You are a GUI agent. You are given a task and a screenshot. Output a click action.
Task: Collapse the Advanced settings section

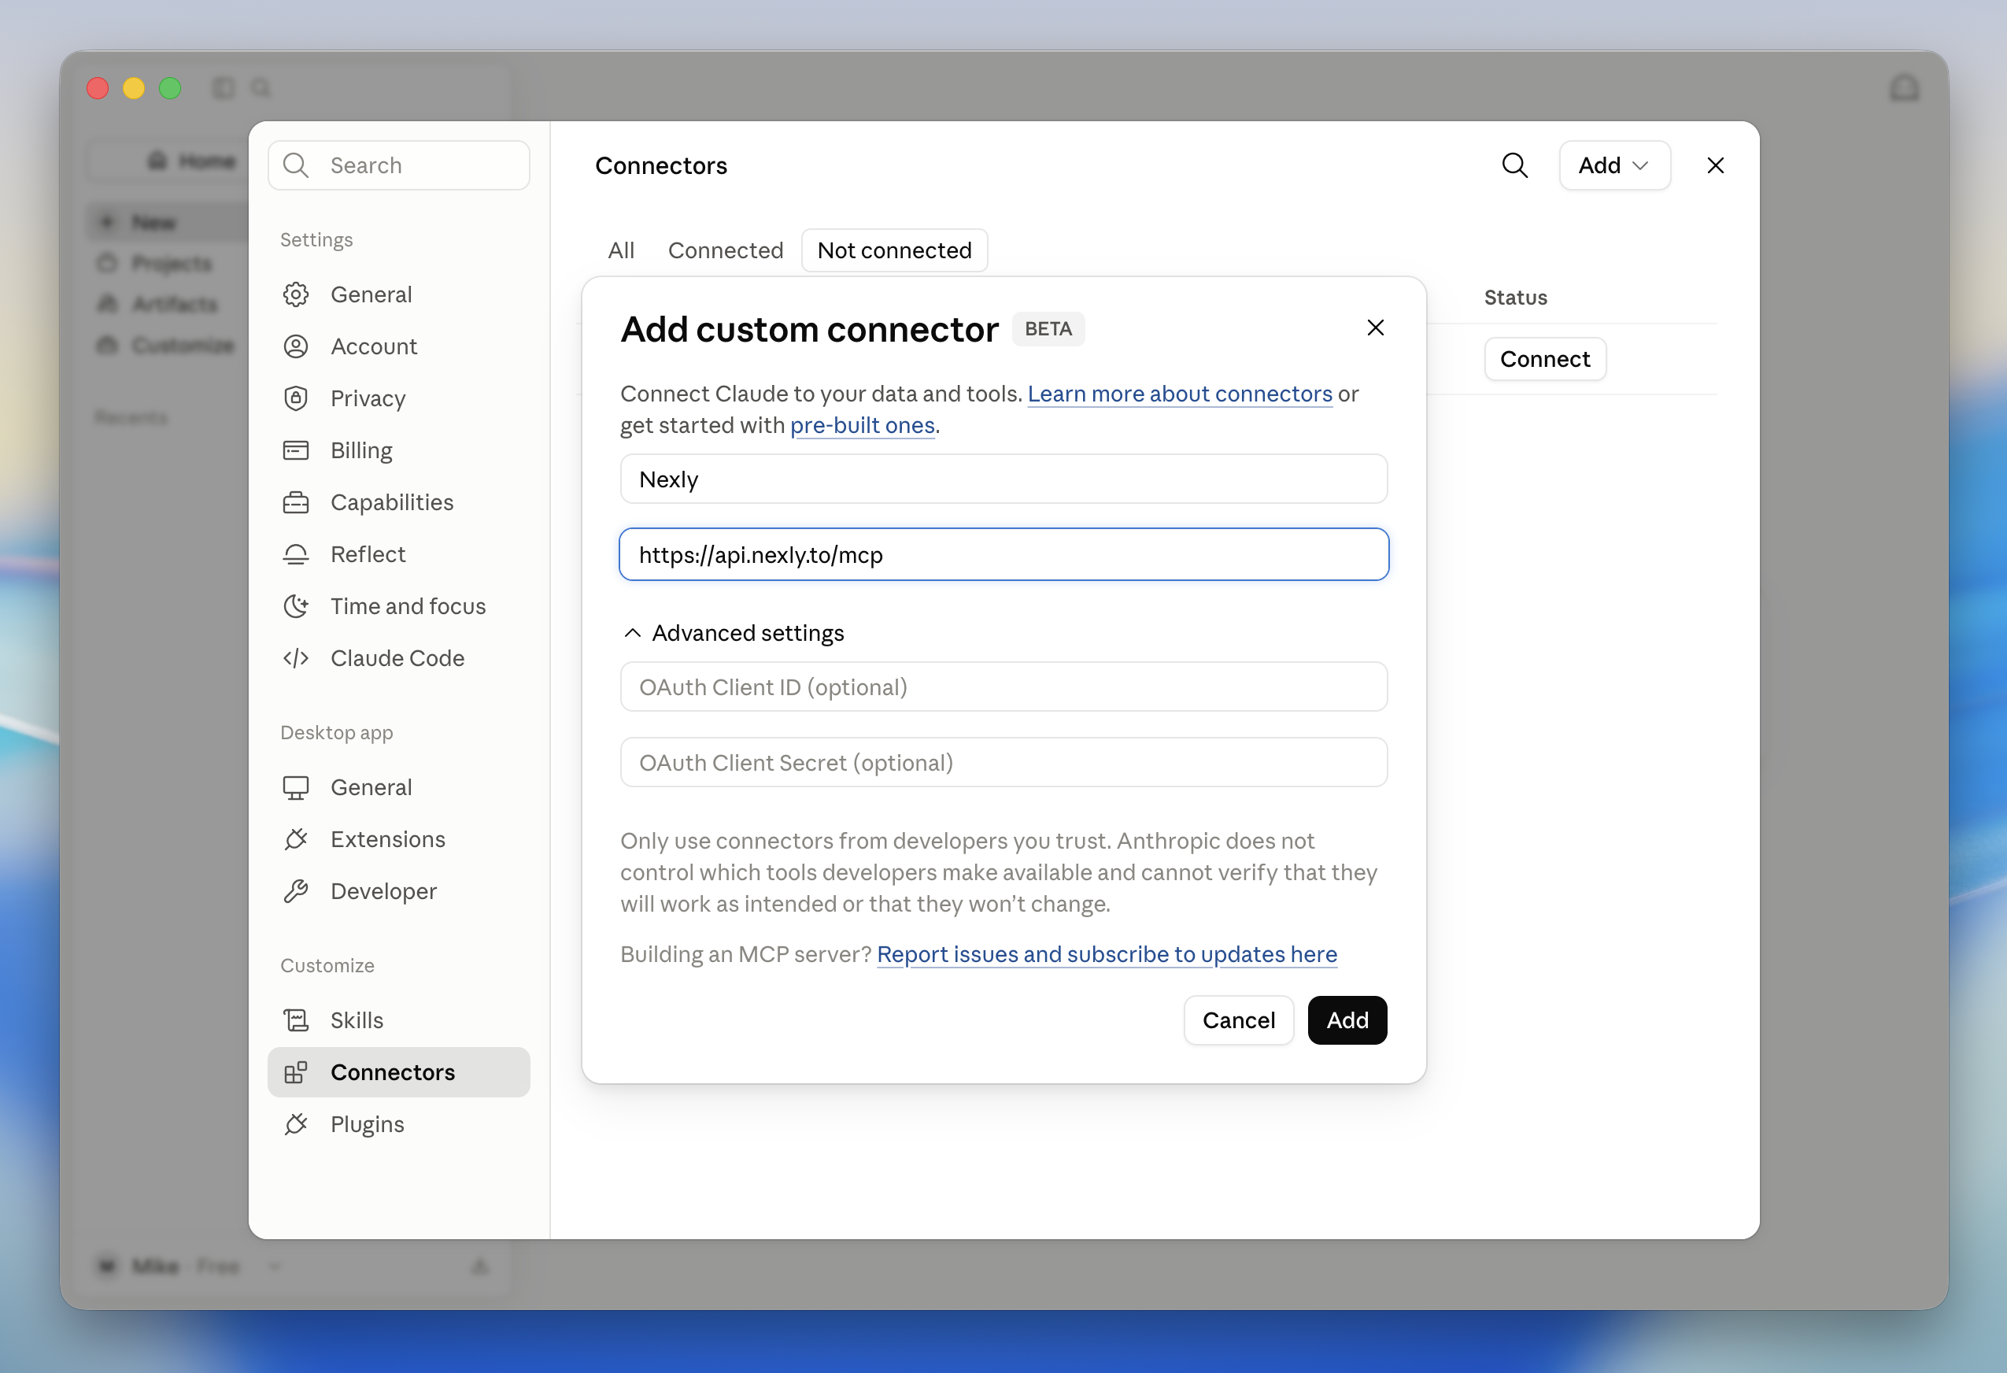point(734,634)
